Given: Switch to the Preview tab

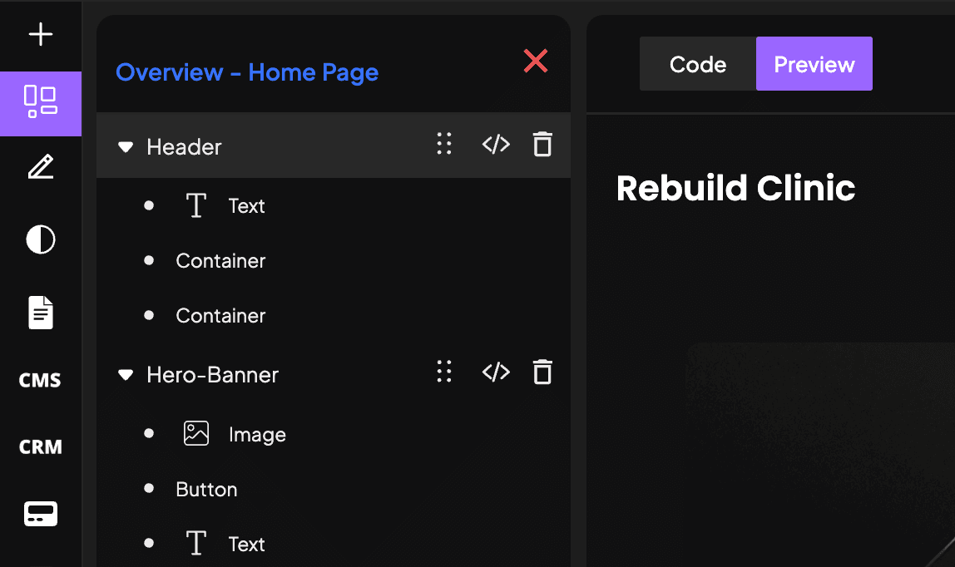Looking at the screenshot, I should click(814, 64).
